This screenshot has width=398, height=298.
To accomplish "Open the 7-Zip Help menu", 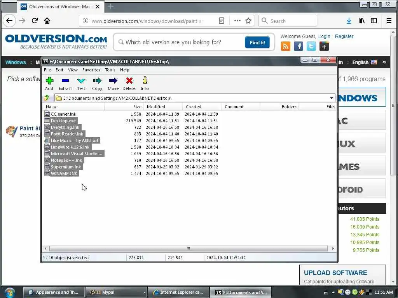I will (x=125, y=70).
